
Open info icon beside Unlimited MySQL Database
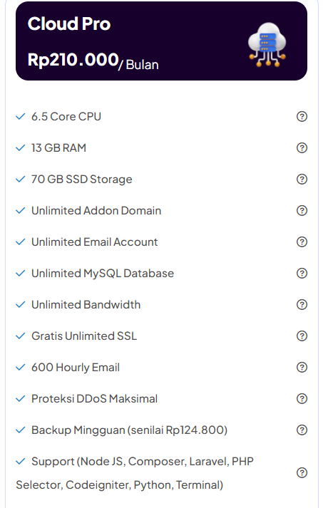click(302, 274)
